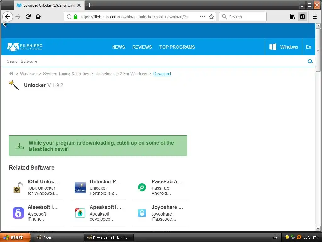
Task: Close the Download Unlocker tab
Action: click(79, 5)
